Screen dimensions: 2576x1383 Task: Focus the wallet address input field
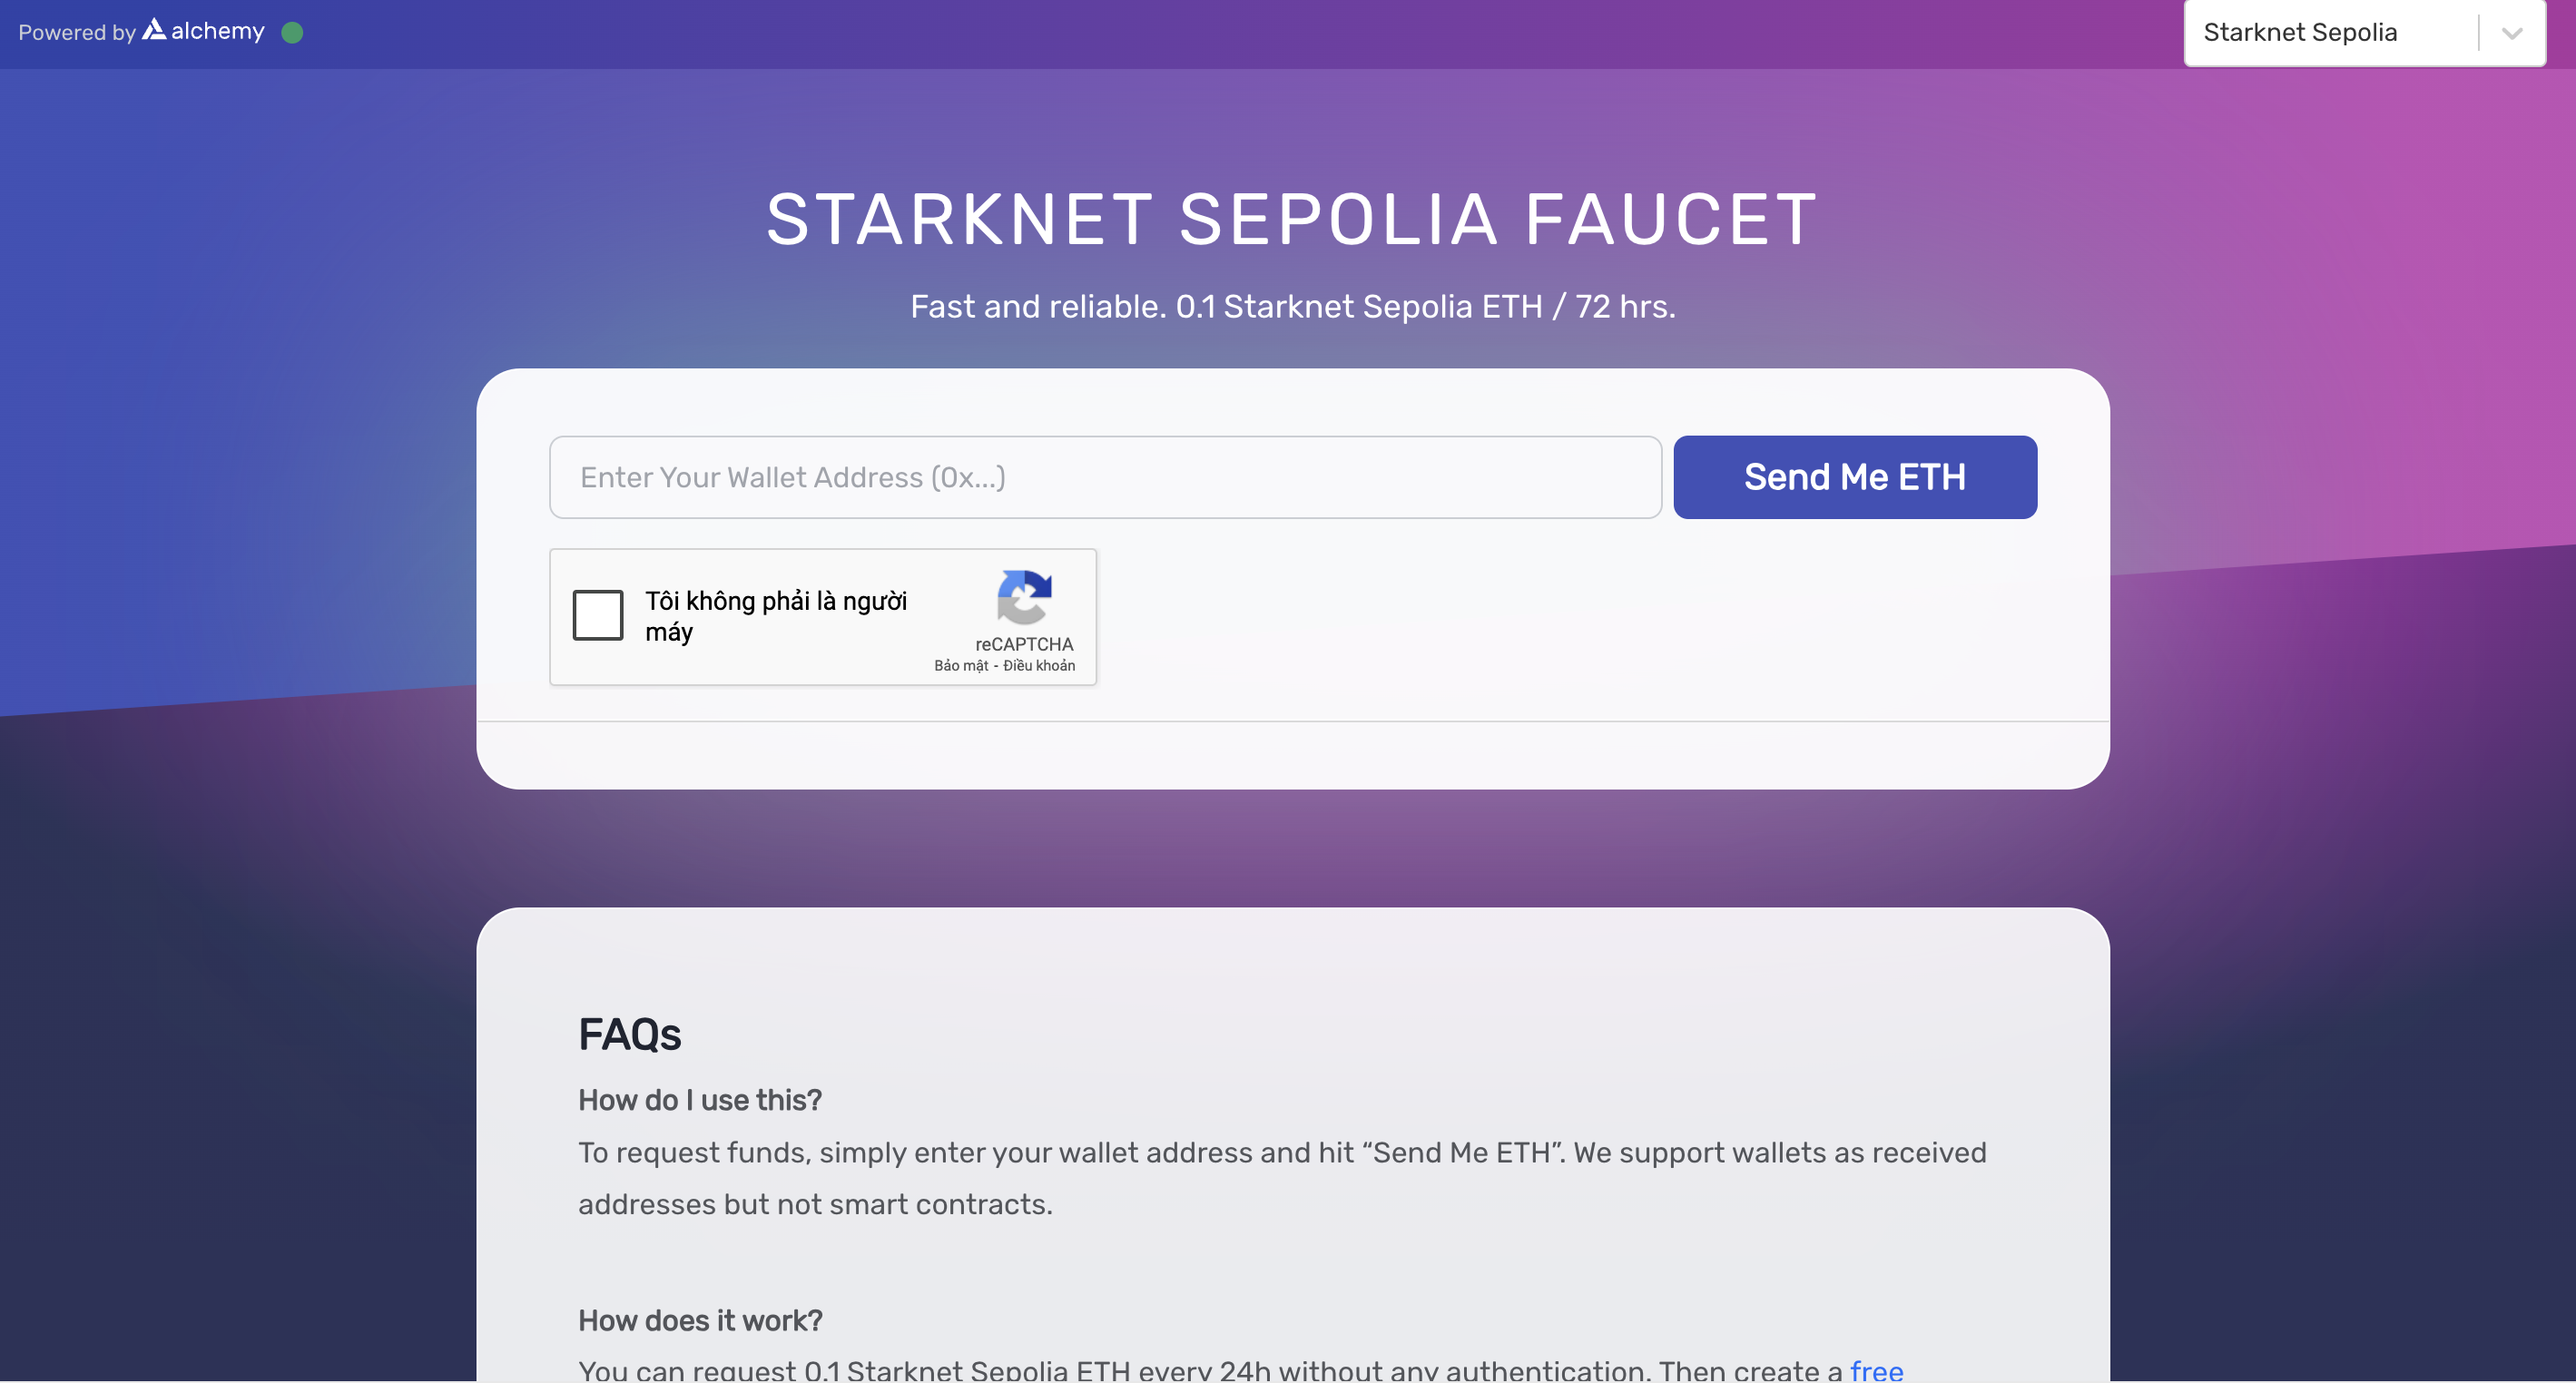point(1105,477)
